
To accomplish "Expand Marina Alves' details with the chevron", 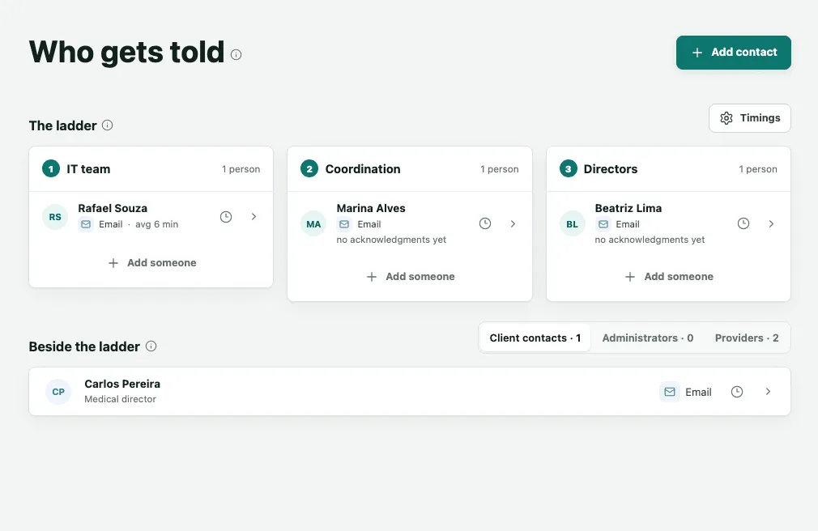I will [x=513, y=223].
